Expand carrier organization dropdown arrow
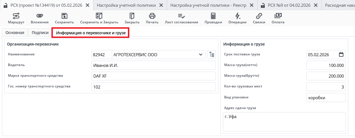The height and width of the screenshot is (138, 355). (201, 55)
